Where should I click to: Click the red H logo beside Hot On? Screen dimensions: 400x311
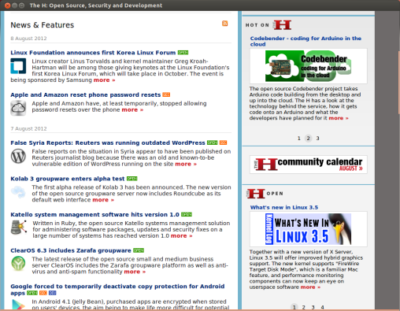[x=282, y=25]
